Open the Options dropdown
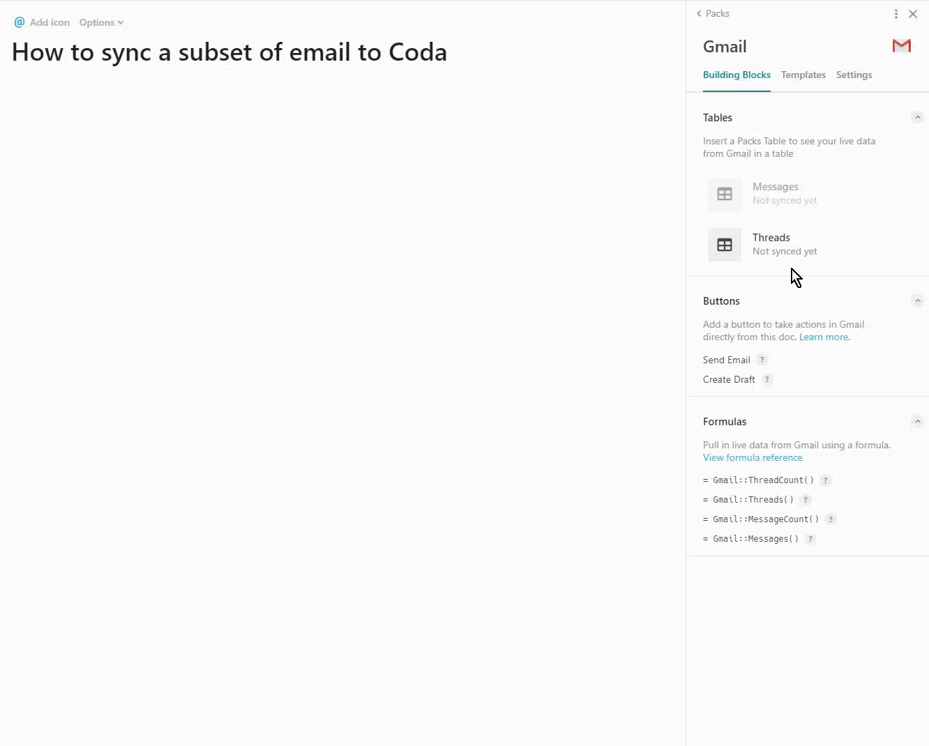Image resolution: width=929 pixels, height=746 pixels. [x=101, y=22]
